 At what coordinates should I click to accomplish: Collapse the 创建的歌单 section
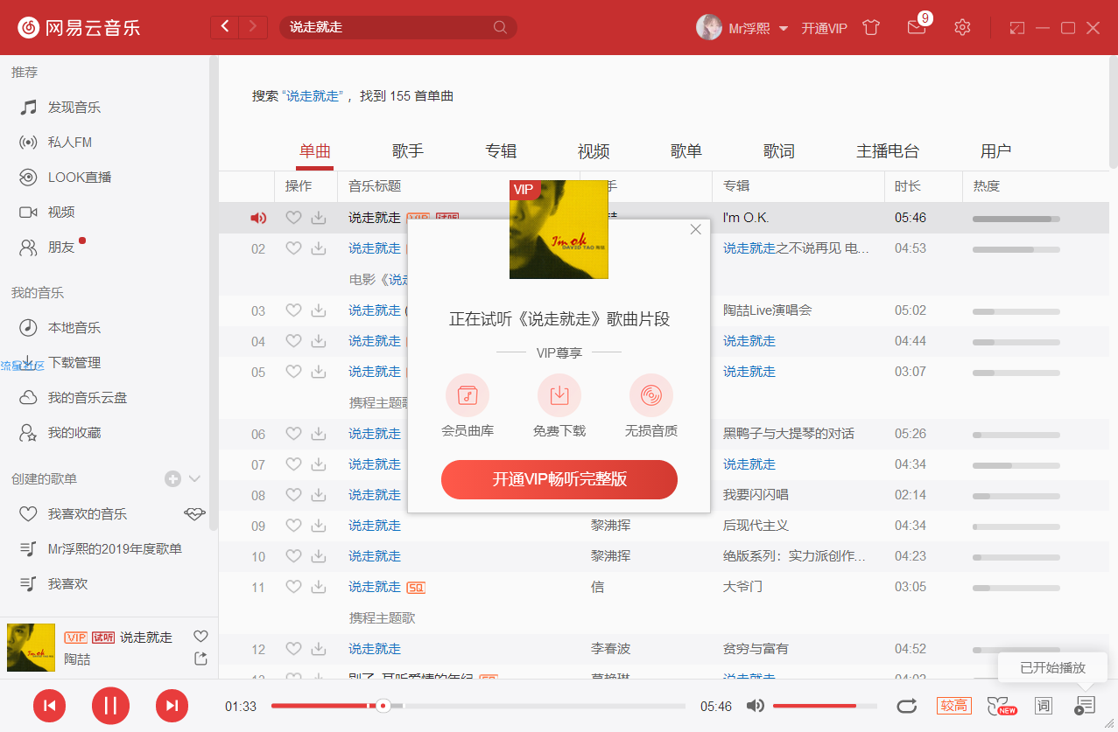click(195, 478)
